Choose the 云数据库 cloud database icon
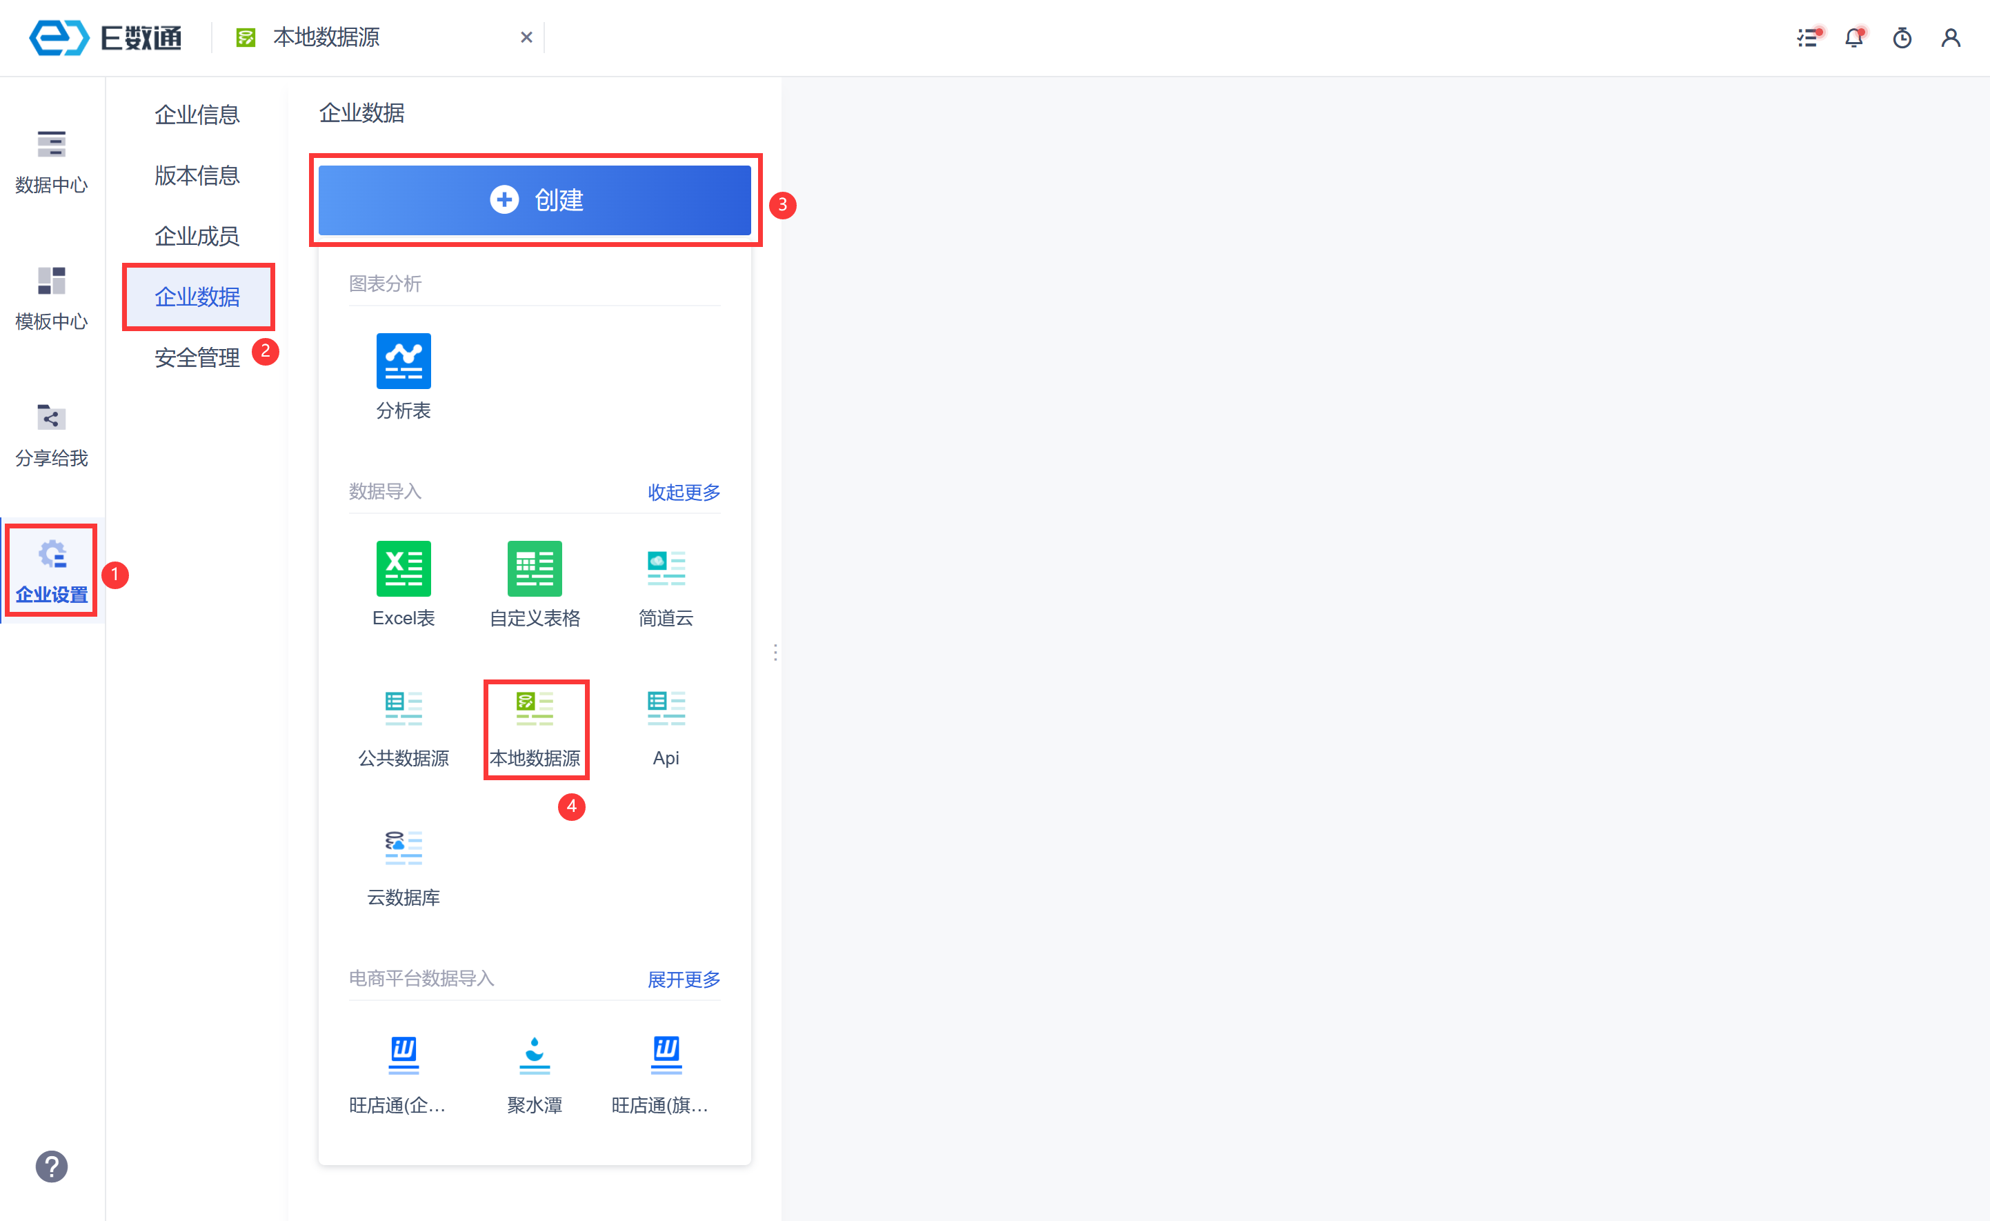This screenshot has height=1221, width=1990. [x=403, y=848]
